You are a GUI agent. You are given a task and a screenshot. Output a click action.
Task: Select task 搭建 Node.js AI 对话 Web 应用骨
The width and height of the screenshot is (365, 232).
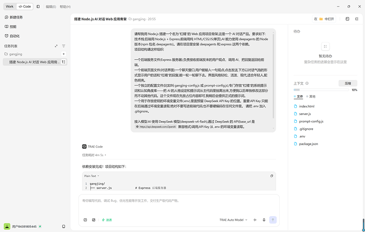[35, 62]
